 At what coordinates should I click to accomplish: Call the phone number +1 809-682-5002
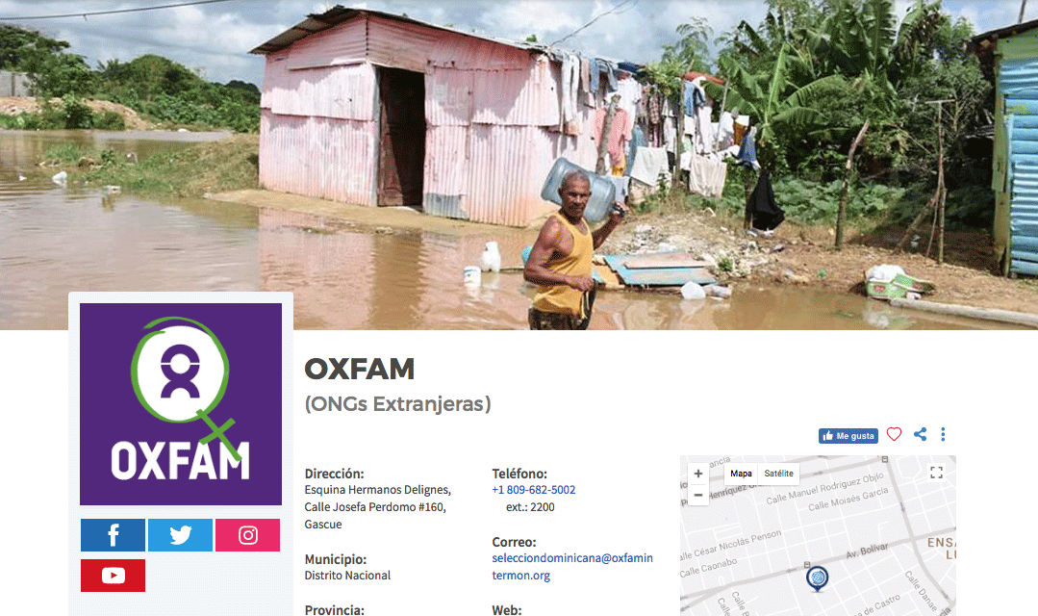click(x=534, y=490)
